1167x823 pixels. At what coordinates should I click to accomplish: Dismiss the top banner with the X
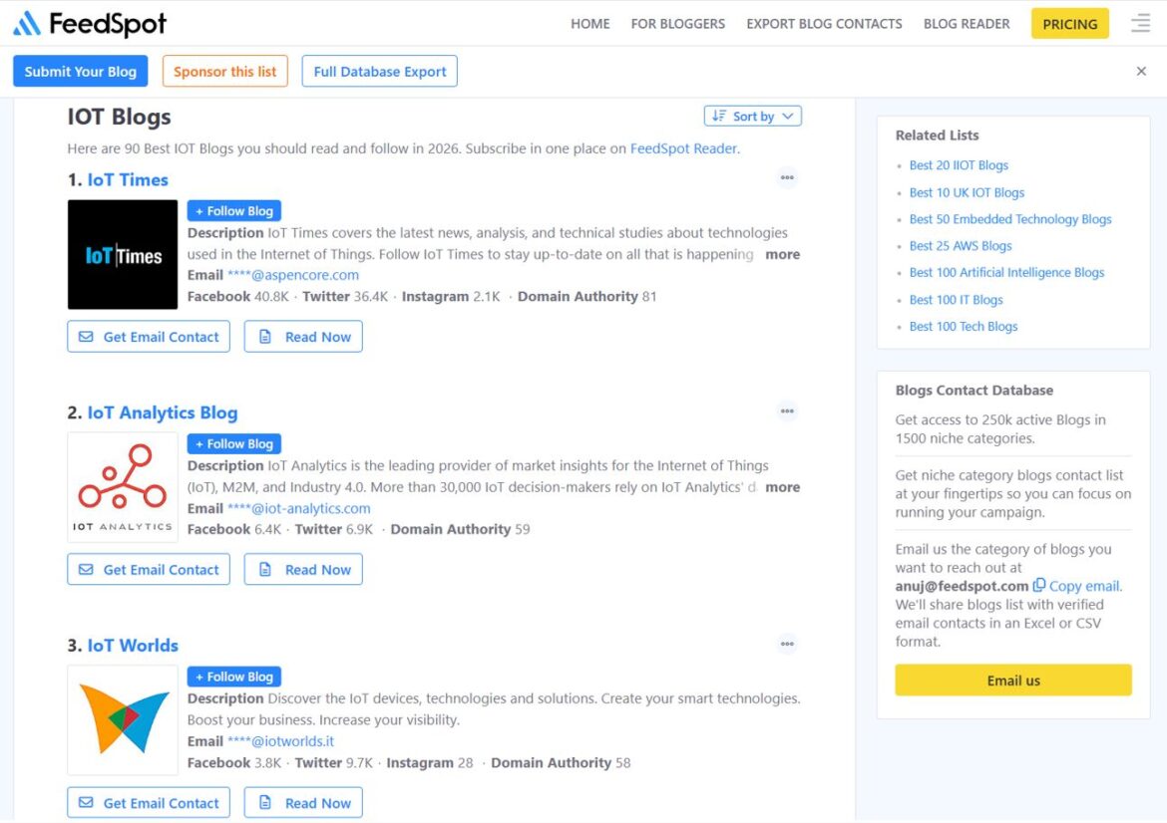[1141, 71]
